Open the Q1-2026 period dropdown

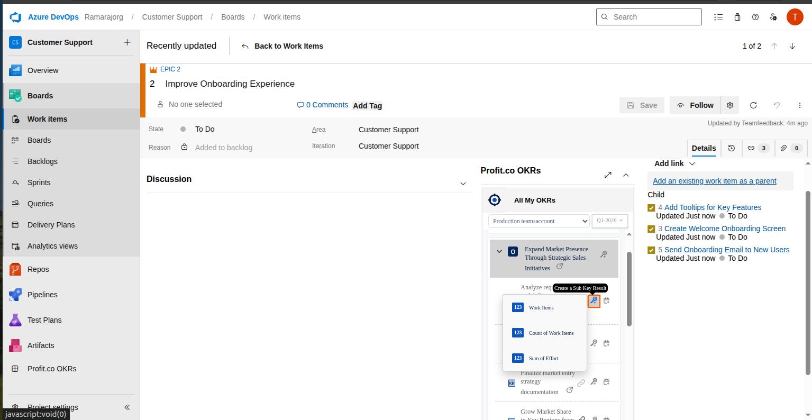610,221
